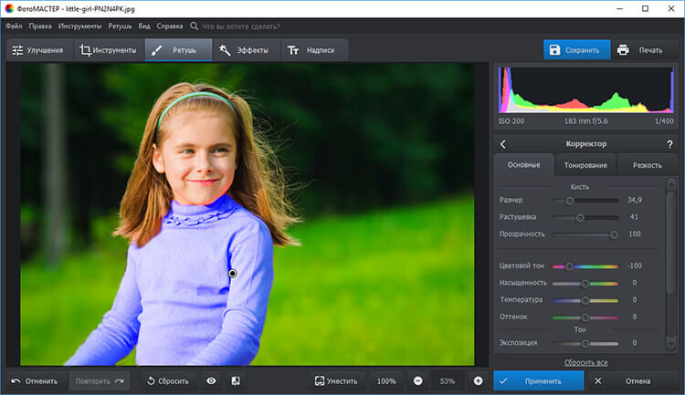Viewport: 685px width, 395px height.
Task: Open Корректор help question mark
Action: tap(669, 144)
